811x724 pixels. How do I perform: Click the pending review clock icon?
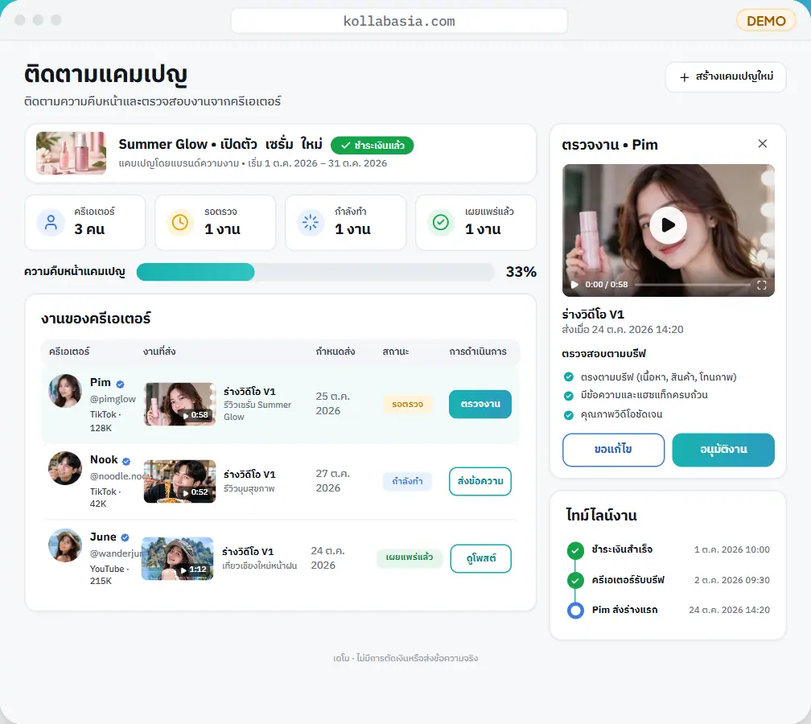180,222
